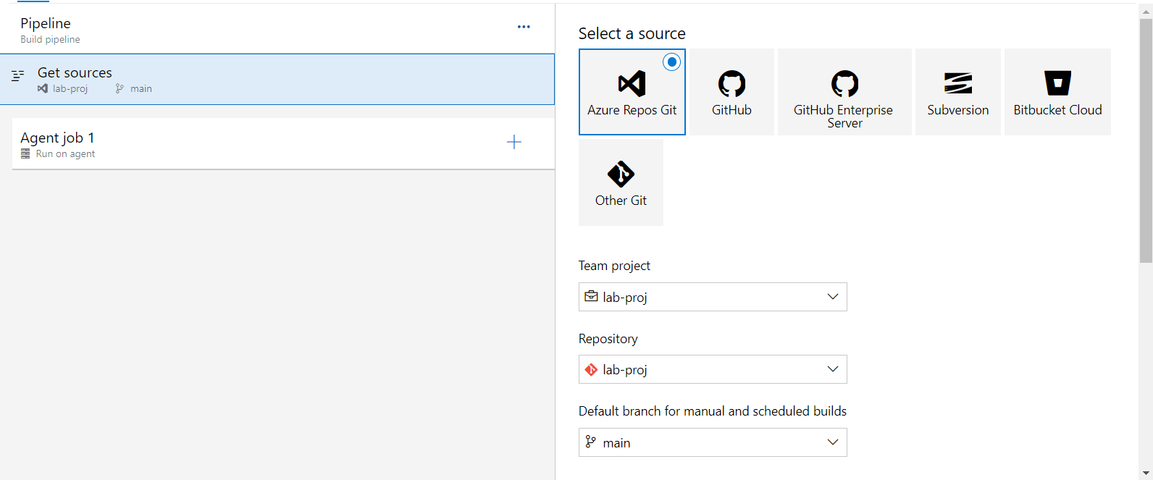Screen dimensions: 1153x480
Task: Select the Get sources item
Action: click(75, 73)
